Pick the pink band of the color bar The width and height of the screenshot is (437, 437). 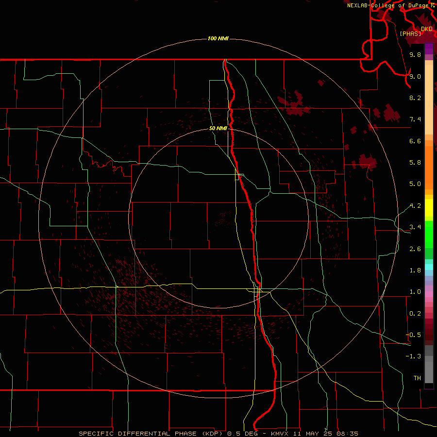pyautogui.click(x=429, y=294)
